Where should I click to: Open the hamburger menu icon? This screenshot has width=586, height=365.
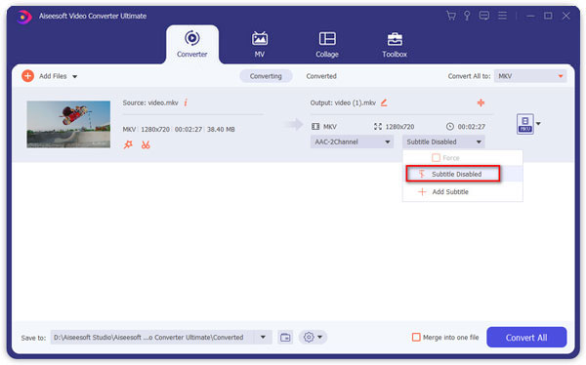point(503,16)
